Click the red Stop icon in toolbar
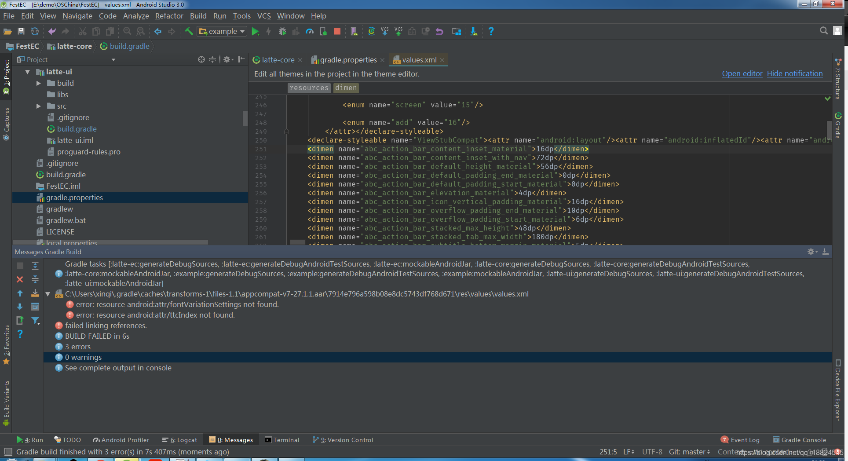848x461 pixels. click(337, 31)
